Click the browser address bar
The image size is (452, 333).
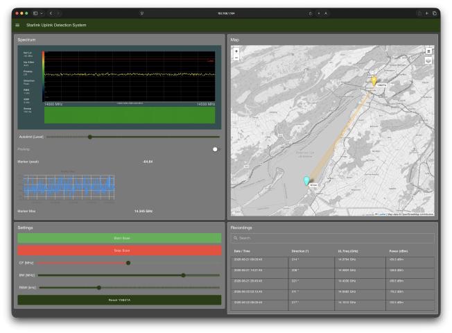point(226,13)
